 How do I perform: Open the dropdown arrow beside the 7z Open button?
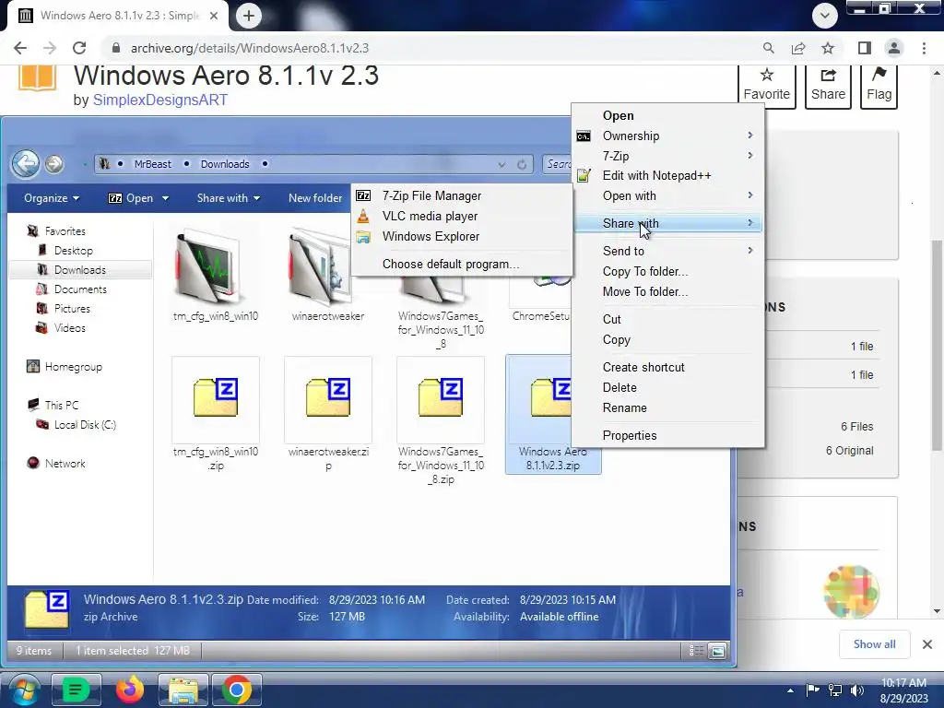coord(165,199)
